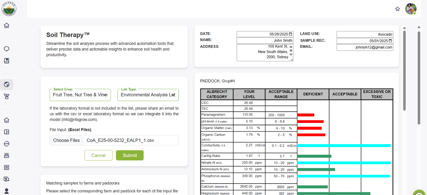This screenshot has height=195, width=427.
Task: Open the top home icon in sidebar
Action: pyautogui.click(x=7, y=25)
